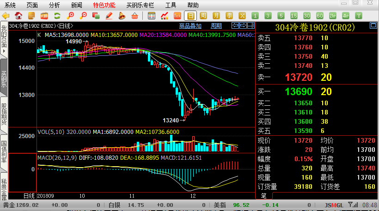Click the chart right-arrow navigation icon
379x211 pixels.
click(x=243, y=25)
